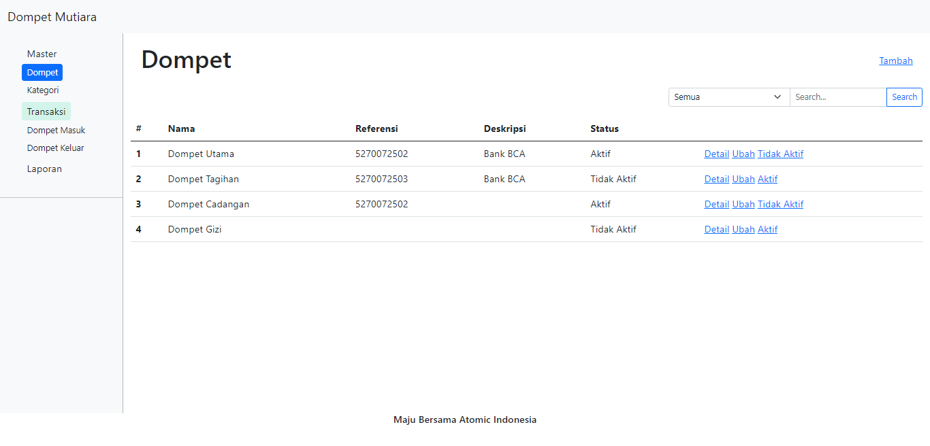The width and height of the screenshot is (930, 446).
Task: Expand the Laporan sidebar section
Action: (44, 169)
